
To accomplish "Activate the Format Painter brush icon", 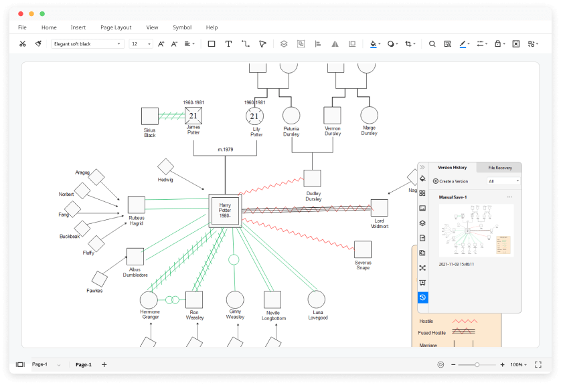I will point(38,43).
